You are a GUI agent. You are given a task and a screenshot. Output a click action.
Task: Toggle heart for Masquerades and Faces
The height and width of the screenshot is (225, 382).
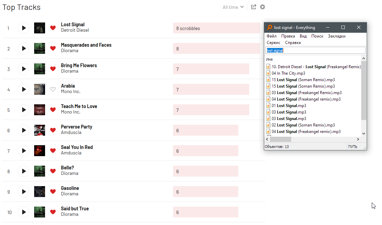[x=53, y=48]
